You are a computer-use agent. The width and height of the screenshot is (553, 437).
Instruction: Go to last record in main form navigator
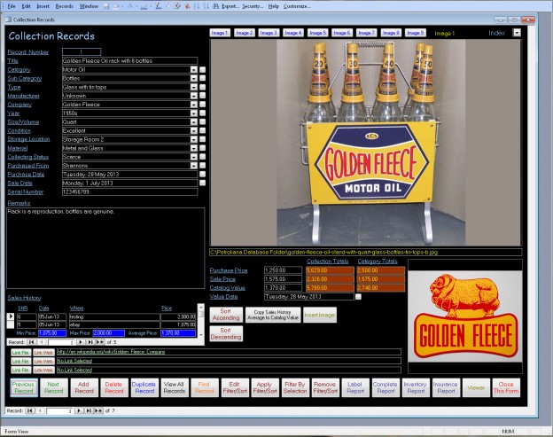click(x=89, y=411)
